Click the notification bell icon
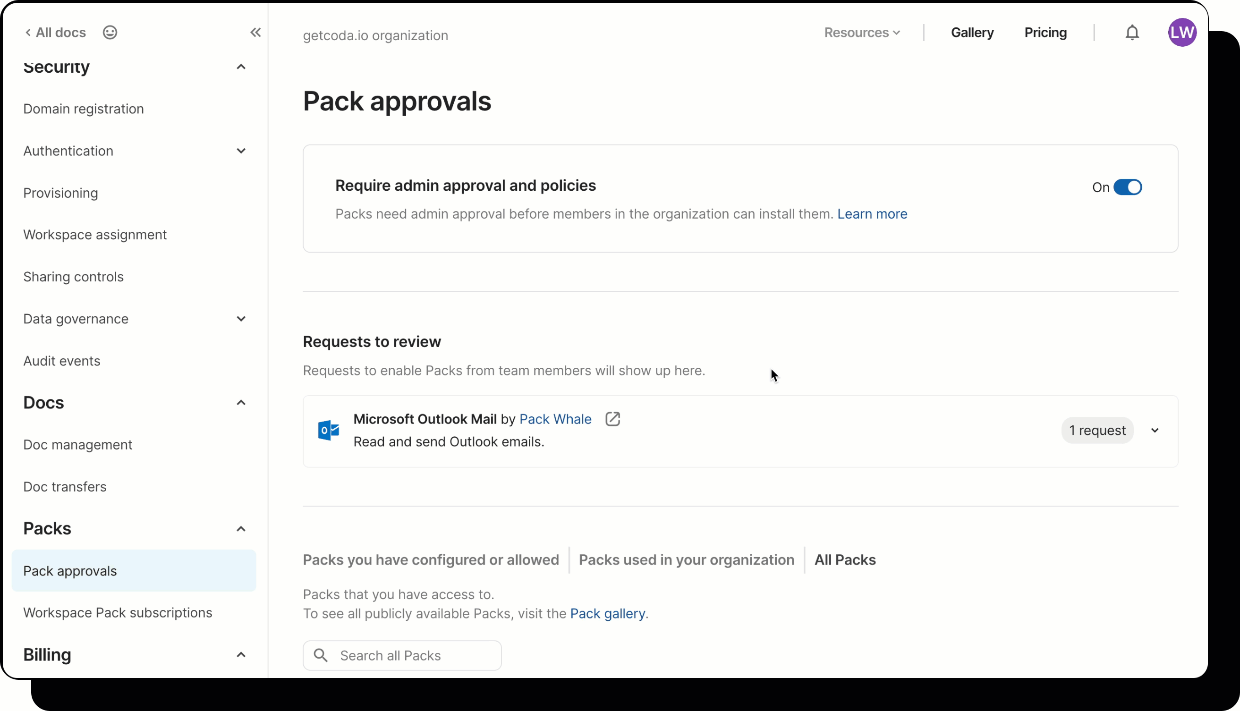 tap(1131, 33)
